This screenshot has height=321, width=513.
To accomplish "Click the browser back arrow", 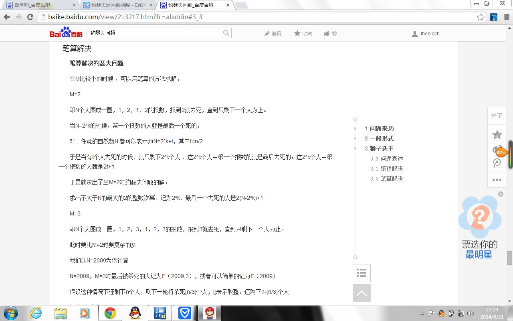I will click(7, 17).
